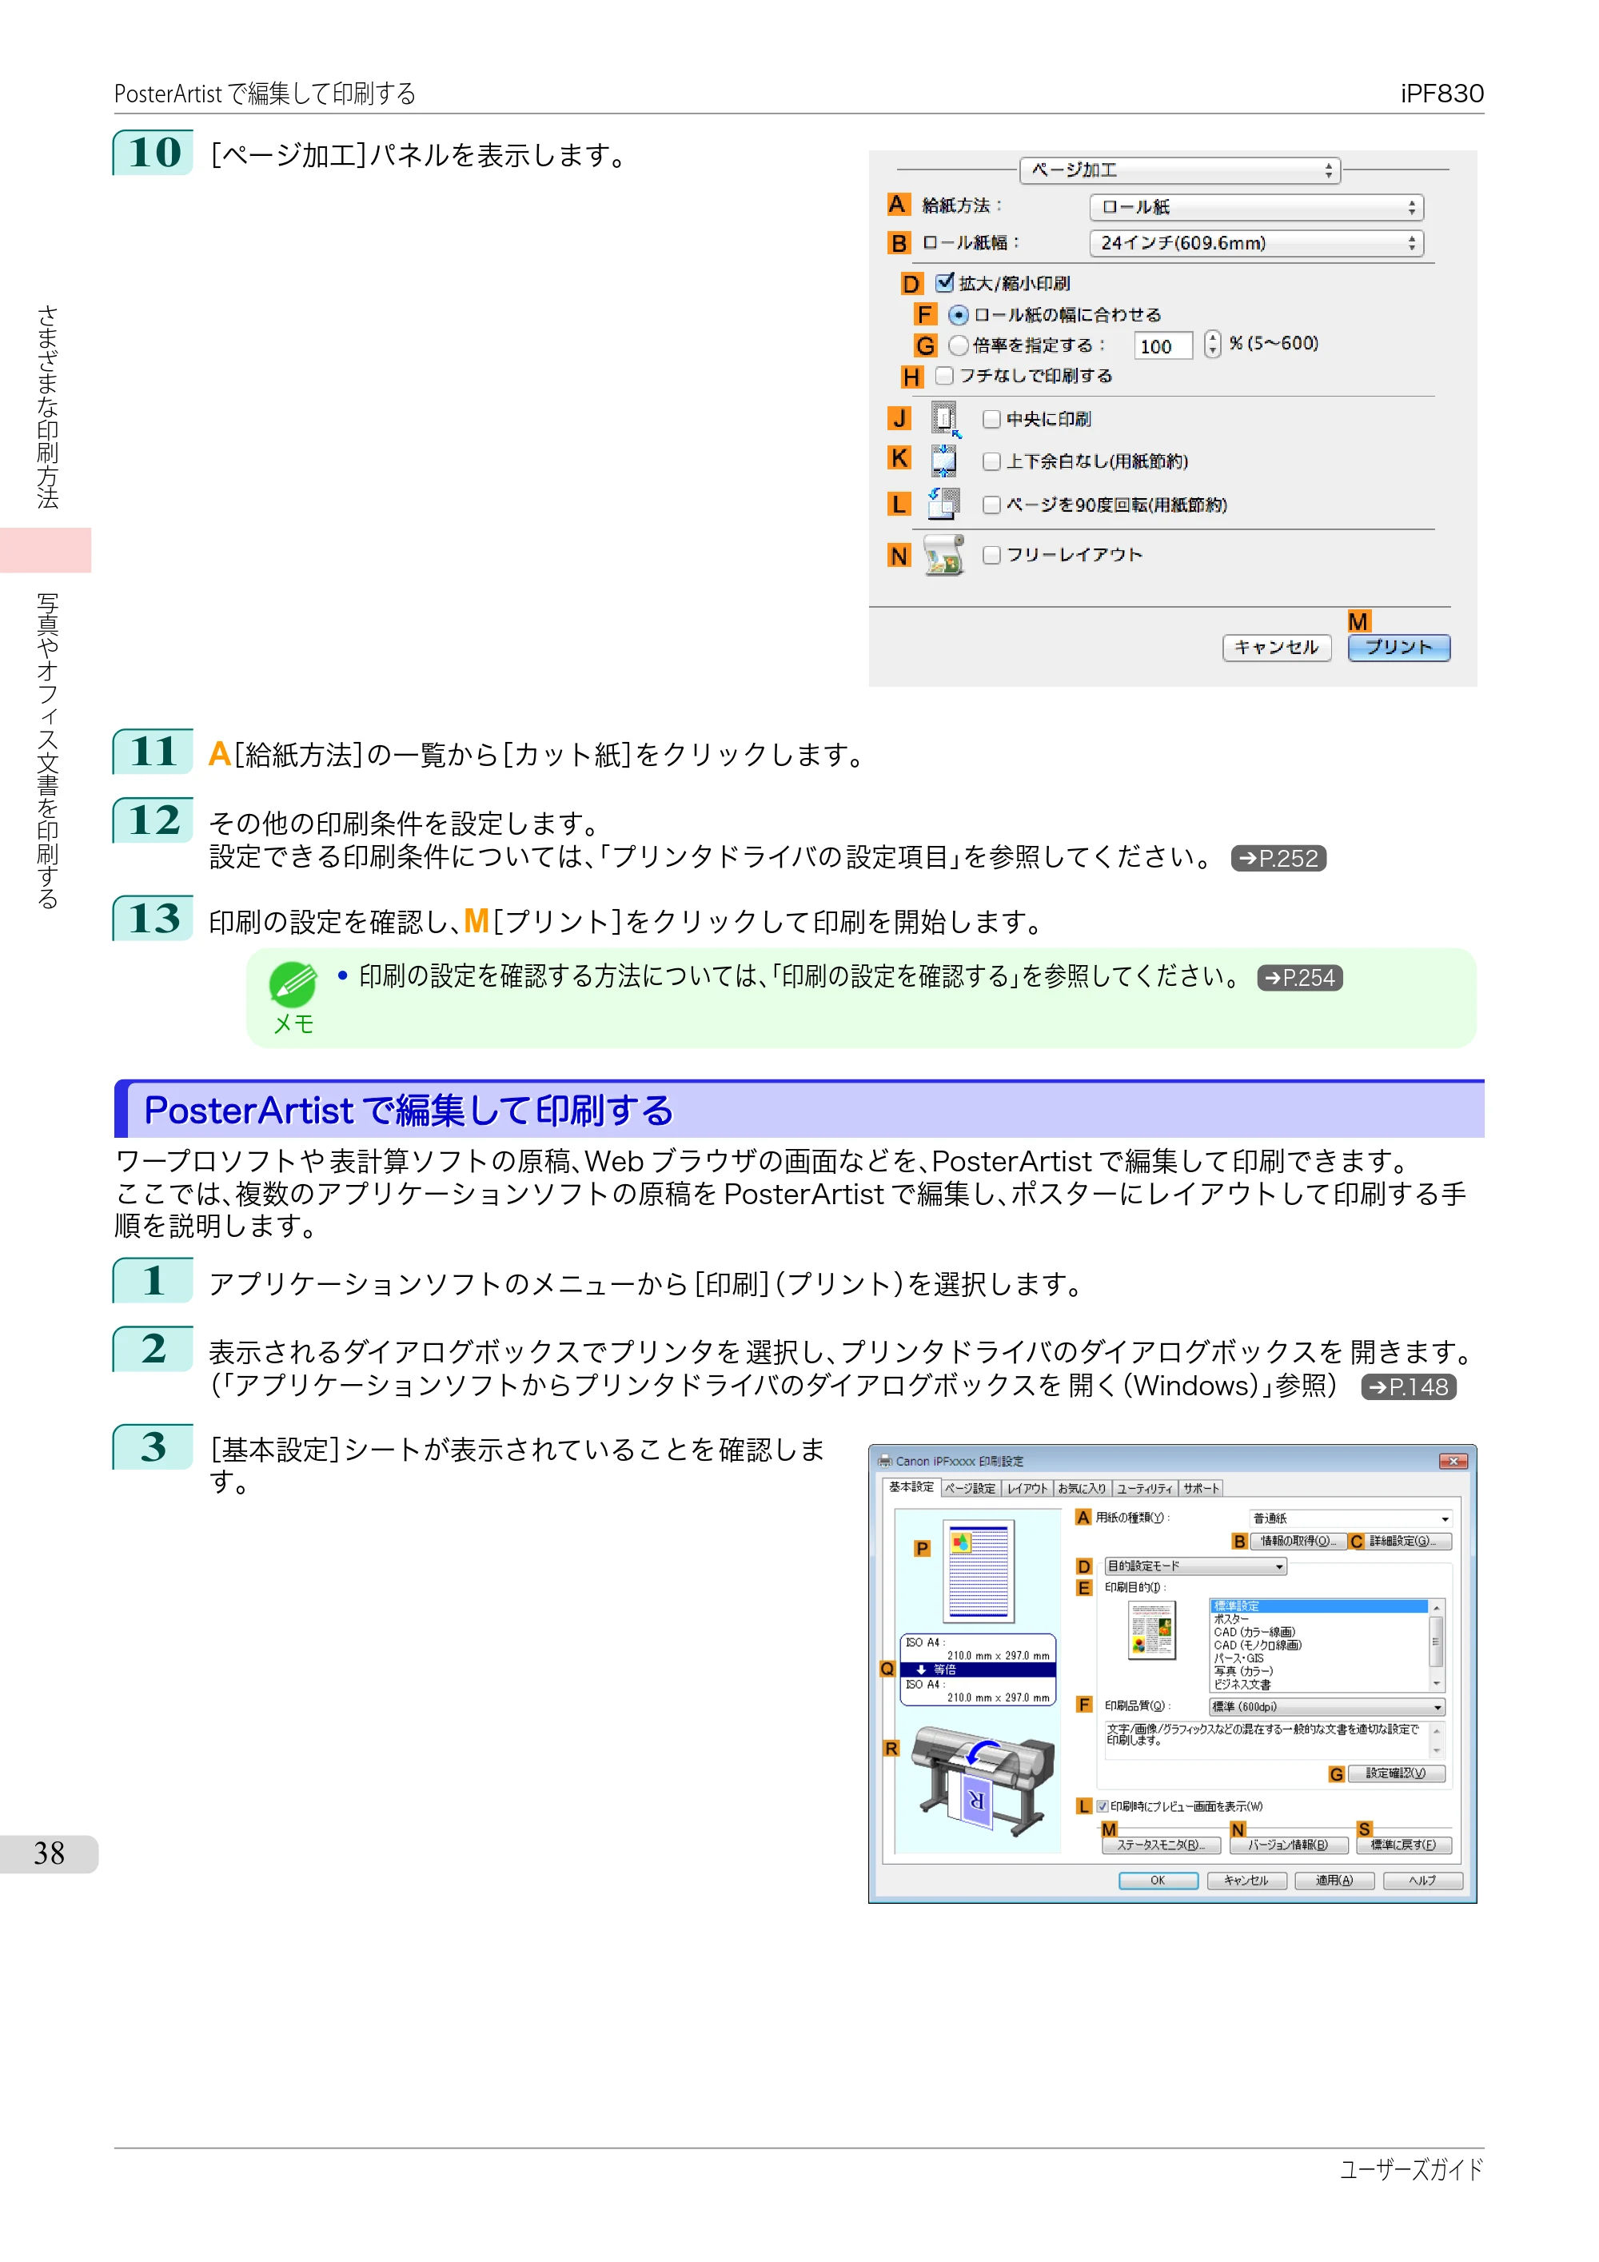The width and height of the screenshot is (1599, 2262).
Task: Toggle the 拡大/縮小印刷 checkbox
Action: (x=945, y=283)
